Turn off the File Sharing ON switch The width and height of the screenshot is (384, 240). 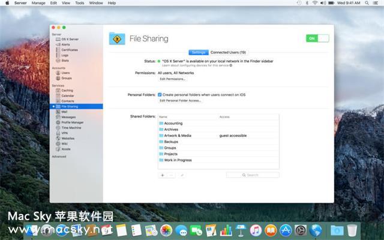point(317,38)
